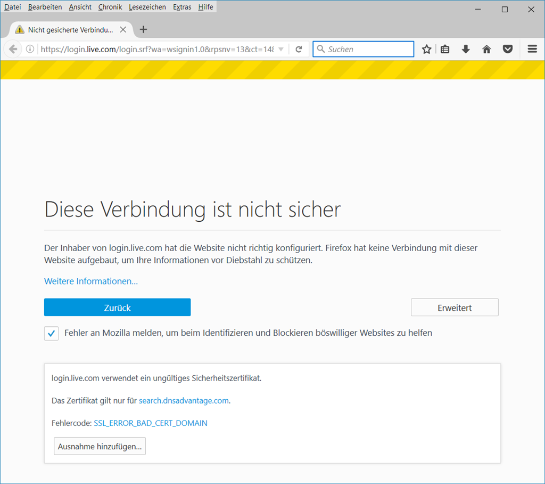Open the Extras menu
Screen dimensions: 545x484
182,7
